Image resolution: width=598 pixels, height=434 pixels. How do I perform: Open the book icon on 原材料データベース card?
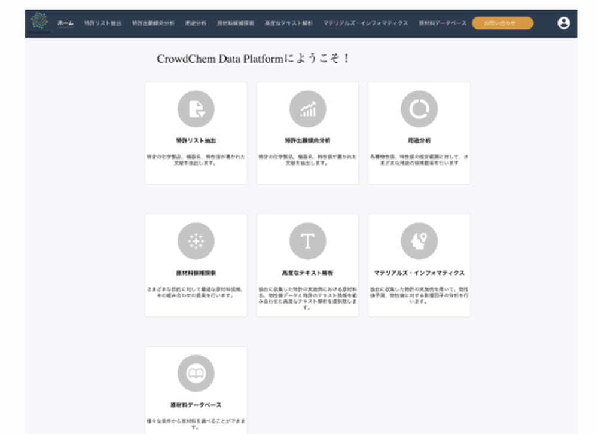coord(196,372)
